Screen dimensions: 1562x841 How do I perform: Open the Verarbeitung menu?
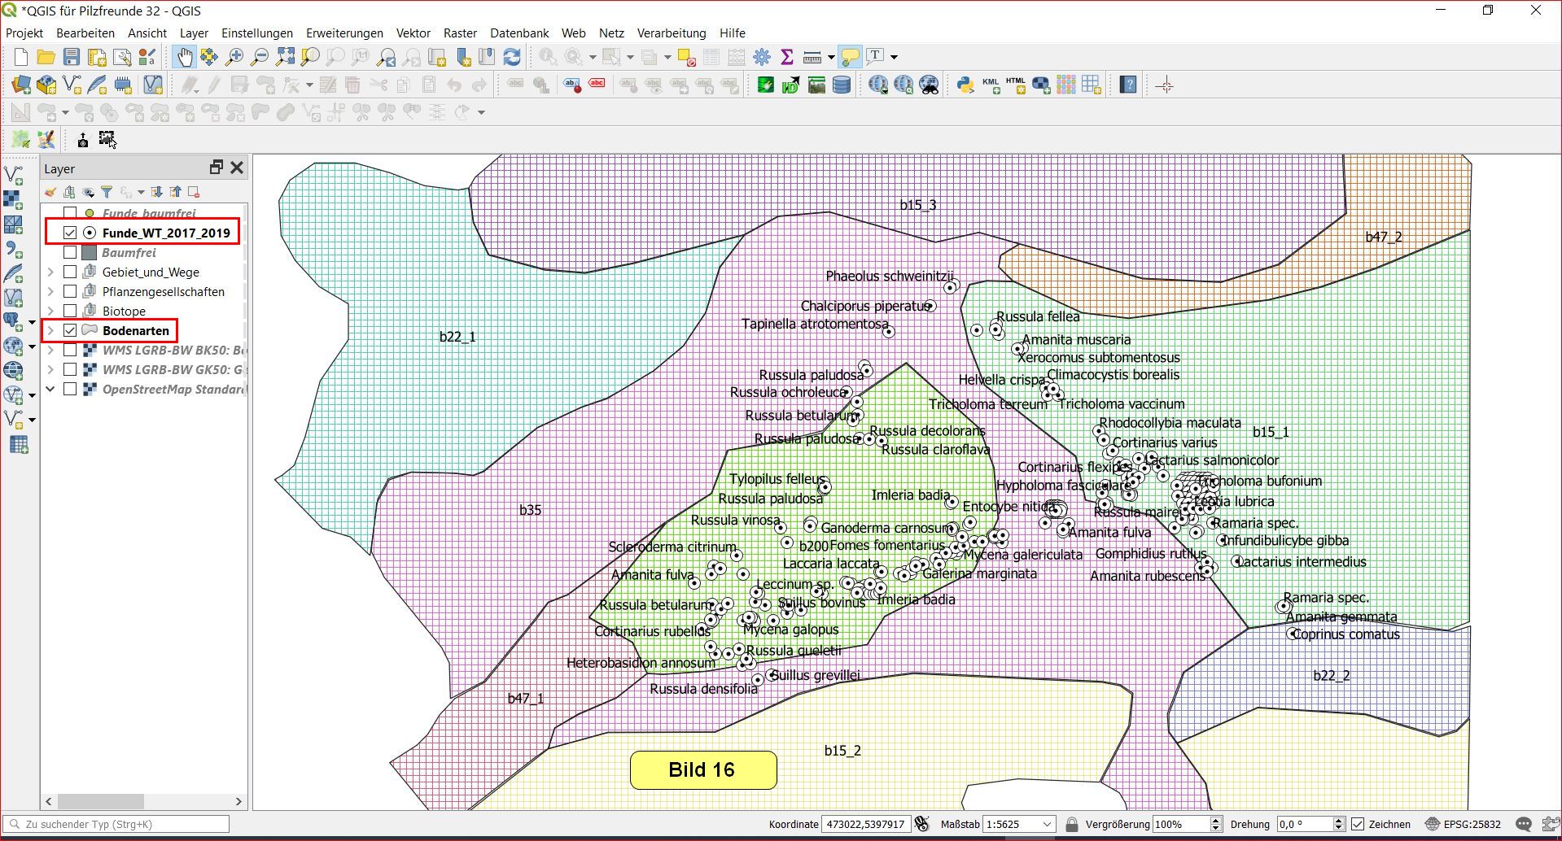click(671, 33)
